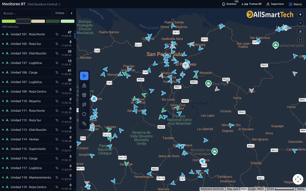Open Street View pegman control
Image resolution: width=306 pixels, height=191 pixels.
tap(300, 32)
